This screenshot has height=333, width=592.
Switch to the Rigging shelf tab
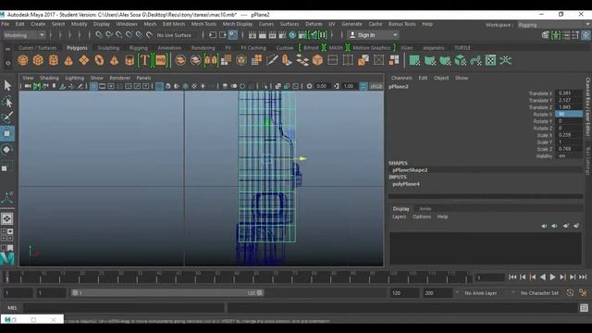click(139, 48)
